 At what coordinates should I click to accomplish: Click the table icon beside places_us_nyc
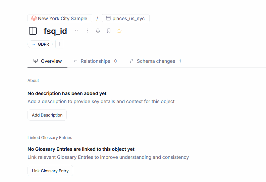click(108, 18)
